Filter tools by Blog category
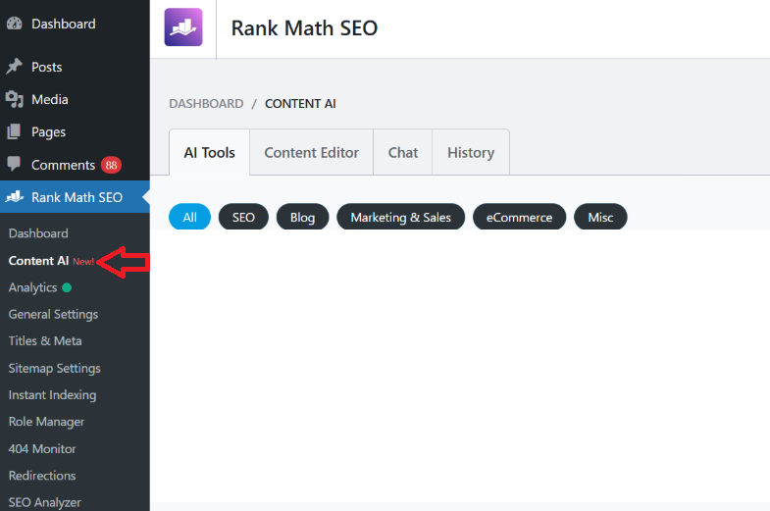The width and height of the screenshot is (770, 511). click(302, 217)
